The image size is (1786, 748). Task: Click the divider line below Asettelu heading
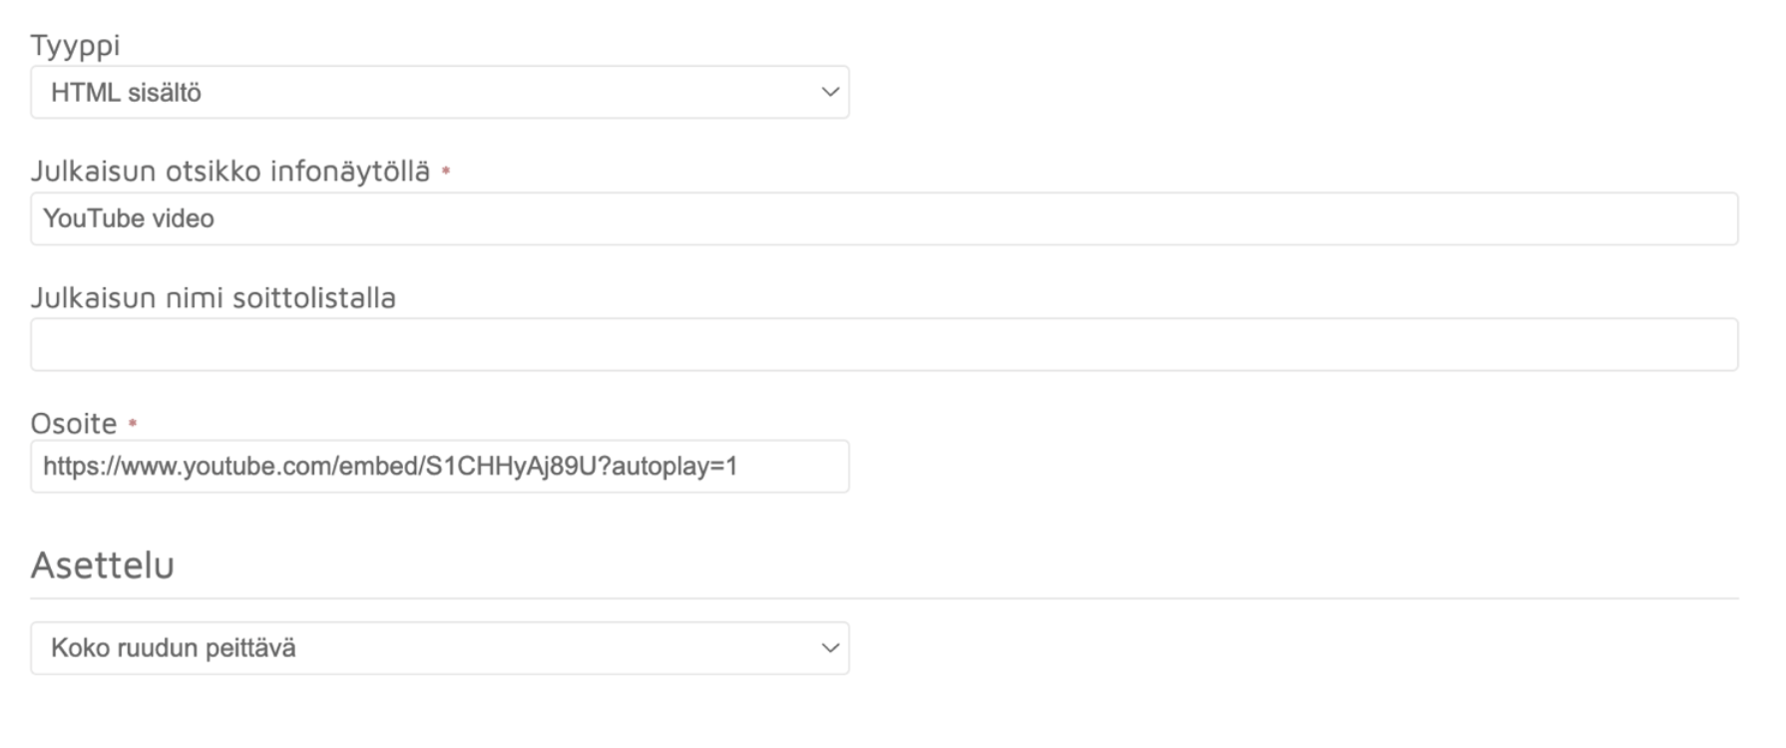[x=884, y=598]
